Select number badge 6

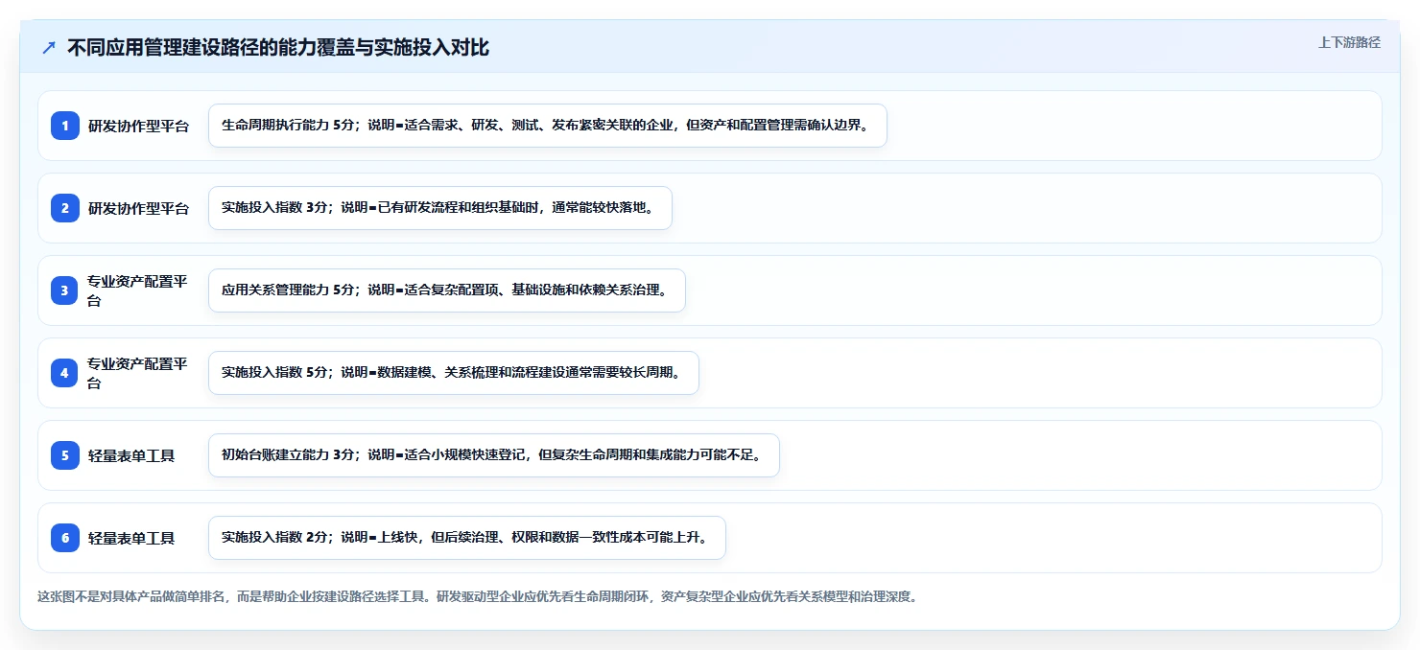65,538
